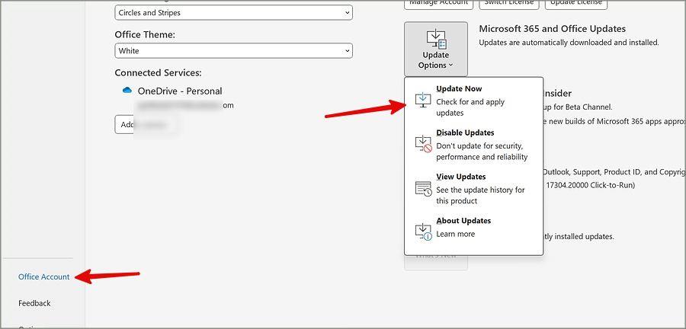The height and width of the screenshot is (329, 686).
Task: Click the 'Updates are automatically downloaded and installed' text
Action: pyautogui.click(x=569, y=43)
